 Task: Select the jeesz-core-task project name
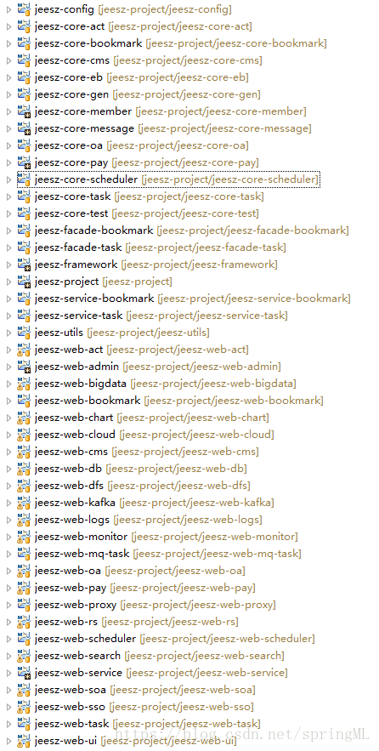tap(73, 196)
